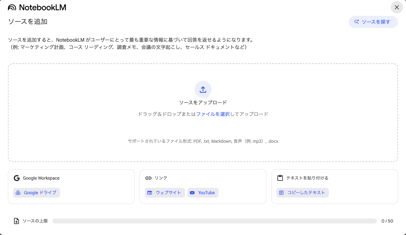Screen dimensions: 406x235
Task: Click the Google Workspace G icon
Action: (x=17, y=178)
